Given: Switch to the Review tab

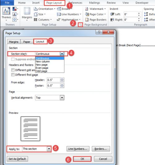Looking at the screenshot, I should [x=111, y=3].
